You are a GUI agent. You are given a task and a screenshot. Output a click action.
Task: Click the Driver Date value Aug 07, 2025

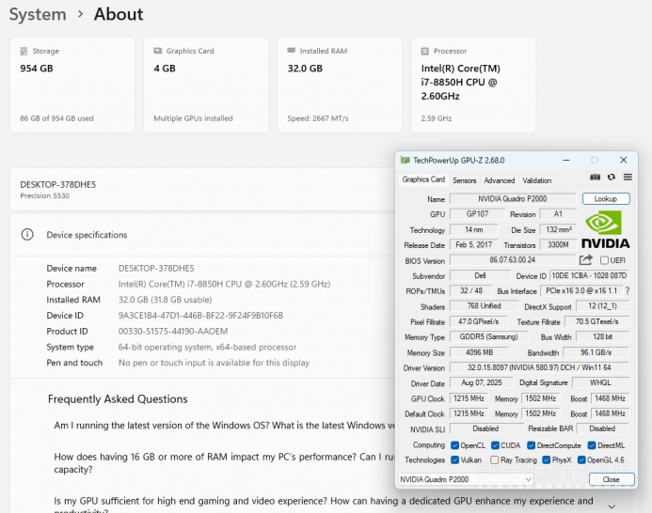[x=482, y=382]
